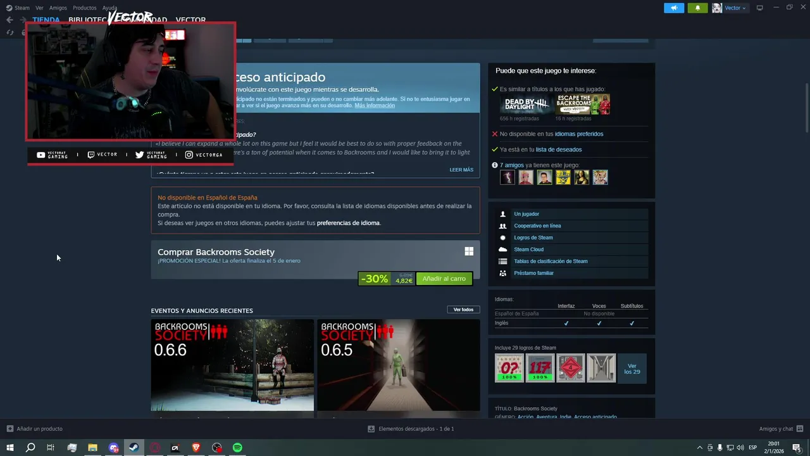Open the Amigos menu
Screen dimensions: 810x456
[x=58, y=8]
